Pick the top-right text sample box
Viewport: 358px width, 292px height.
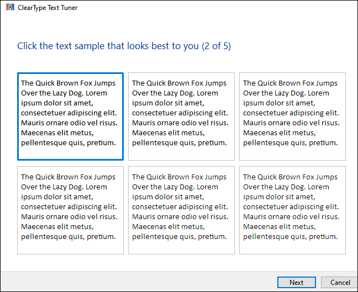pyautogui.click(x=292, y=116)
